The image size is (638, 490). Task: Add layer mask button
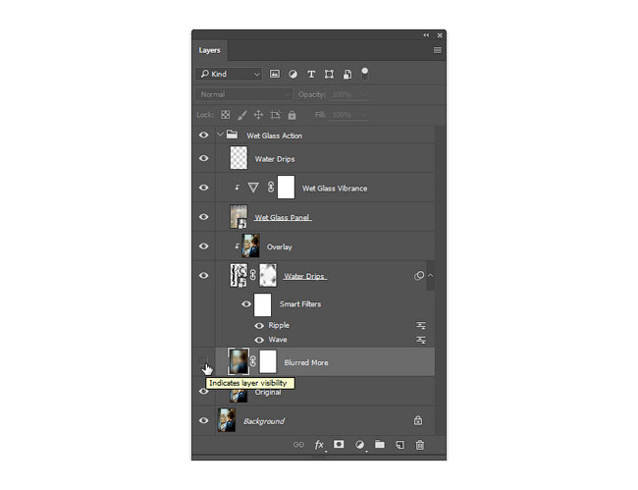(339, 444)
